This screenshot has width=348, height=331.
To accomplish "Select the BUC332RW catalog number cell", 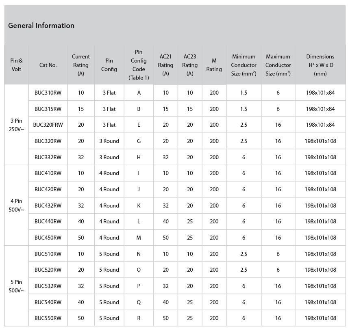I will tap(48, 157).
